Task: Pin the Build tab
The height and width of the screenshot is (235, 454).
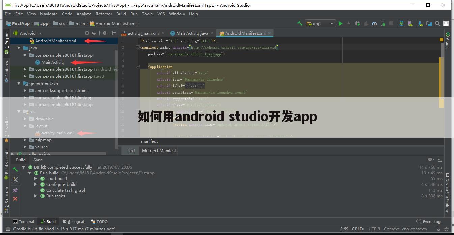Action: (15, 190)
